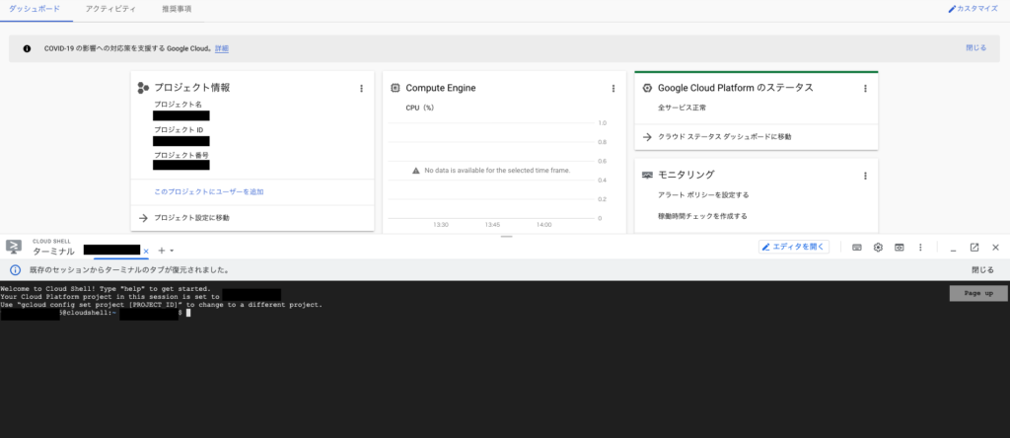Go to プロジェクト設定に移動
Viewport: 1010px width, 438px height.
click(191, 218)
